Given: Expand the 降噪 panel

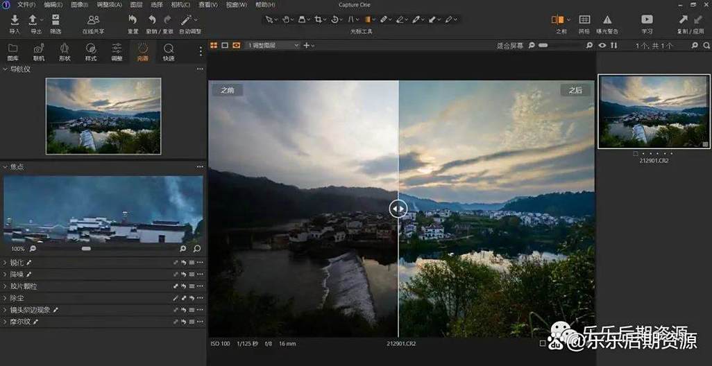Looking at the screenshot, I should (5, 274).
